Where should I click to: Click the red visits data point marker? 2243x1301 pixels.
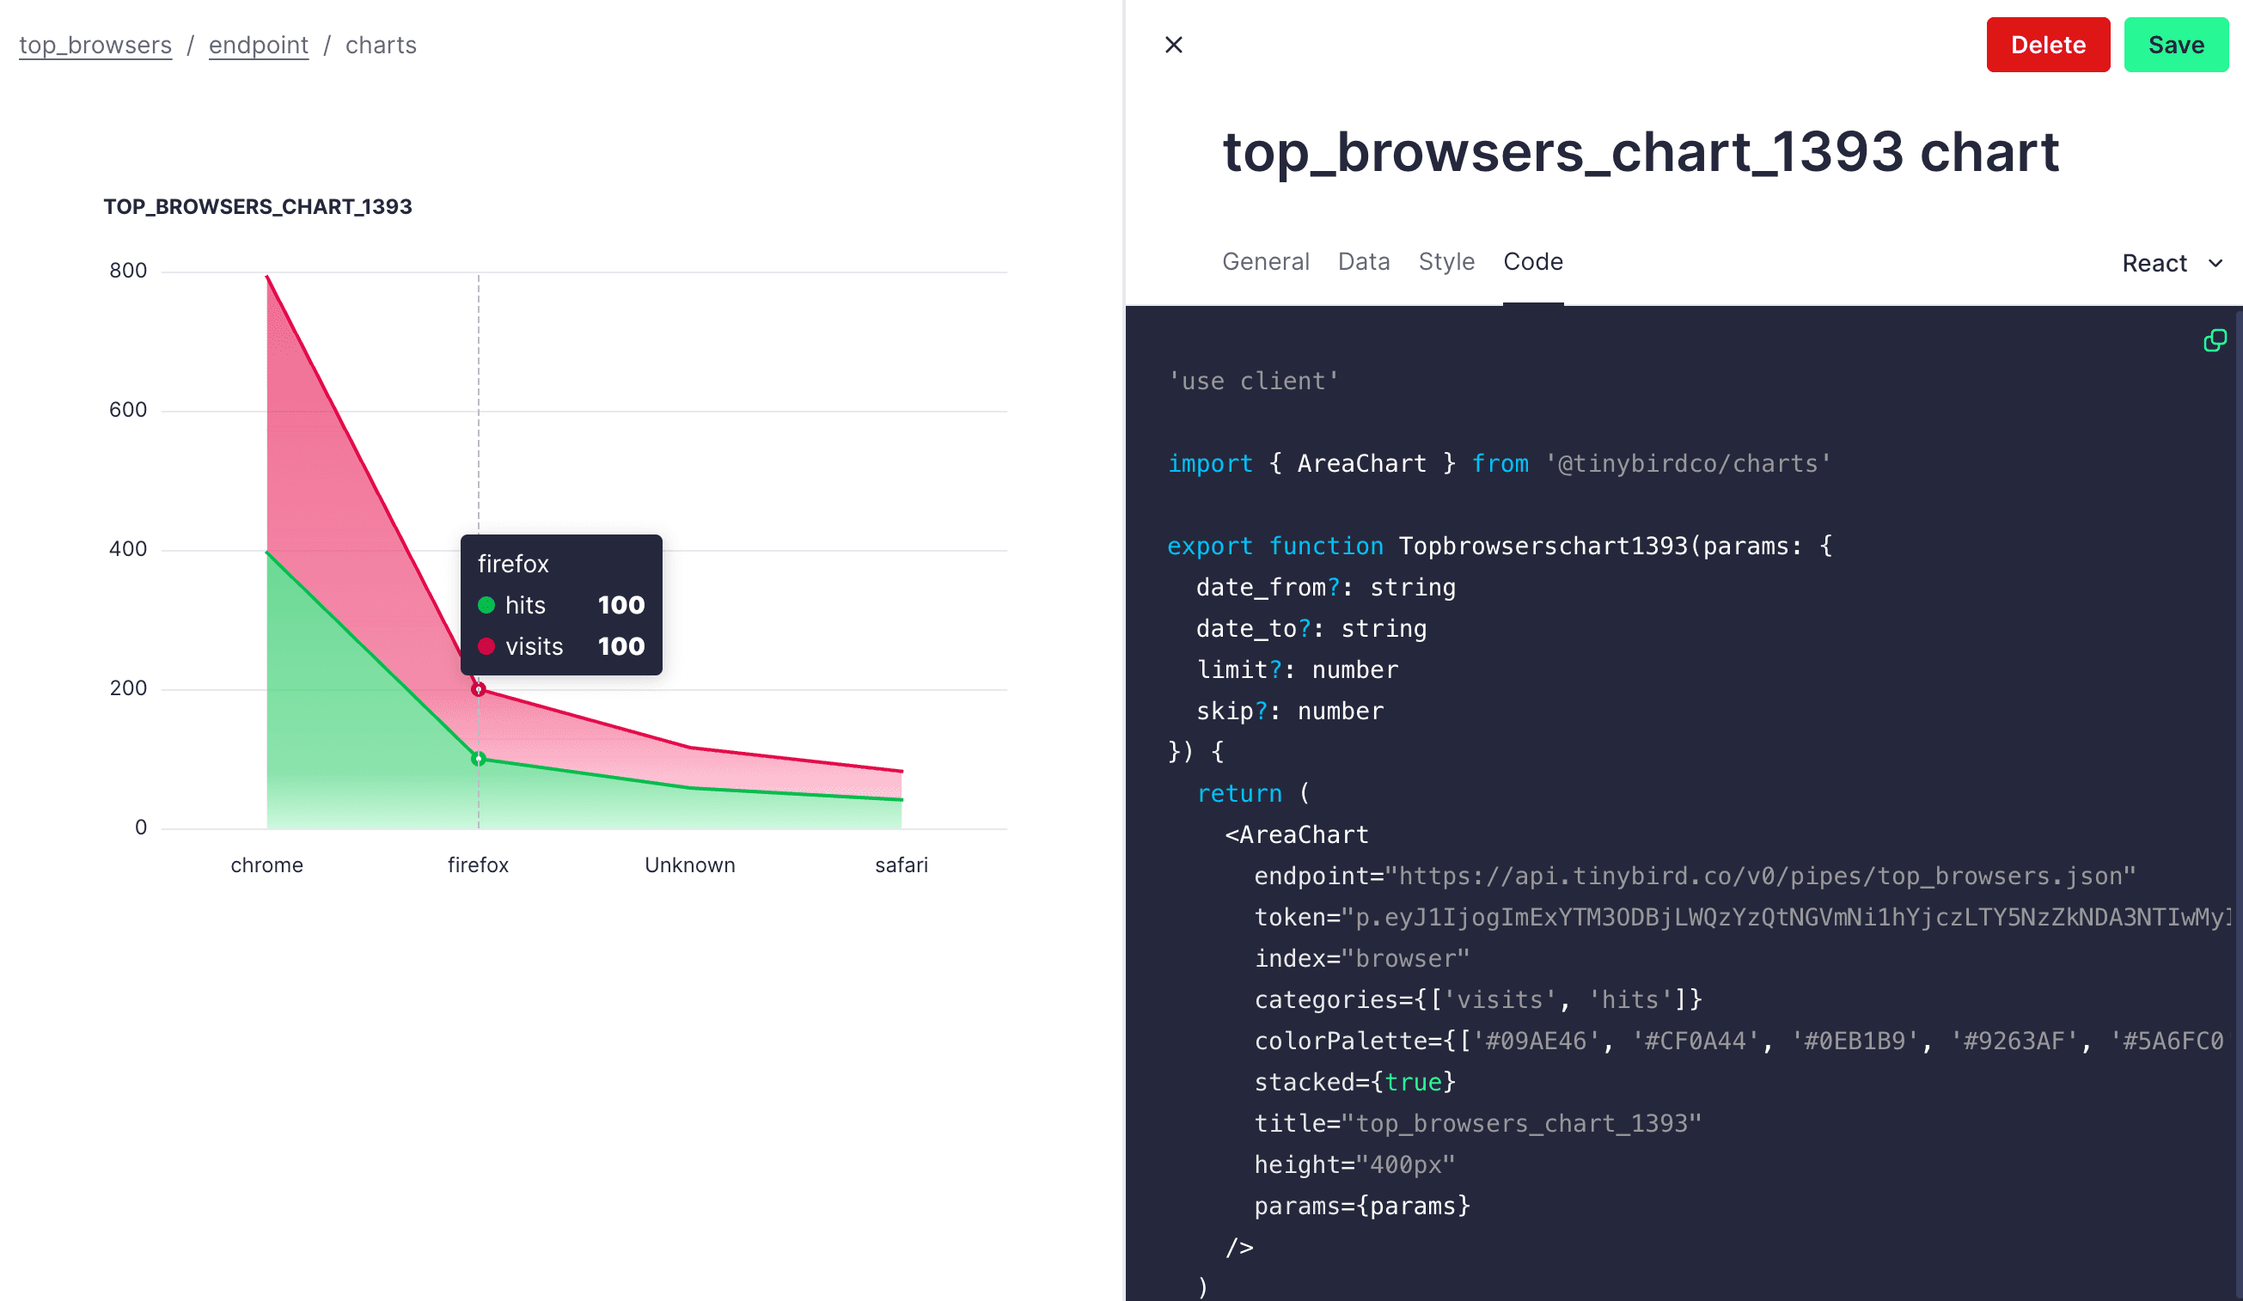(479, 690)
